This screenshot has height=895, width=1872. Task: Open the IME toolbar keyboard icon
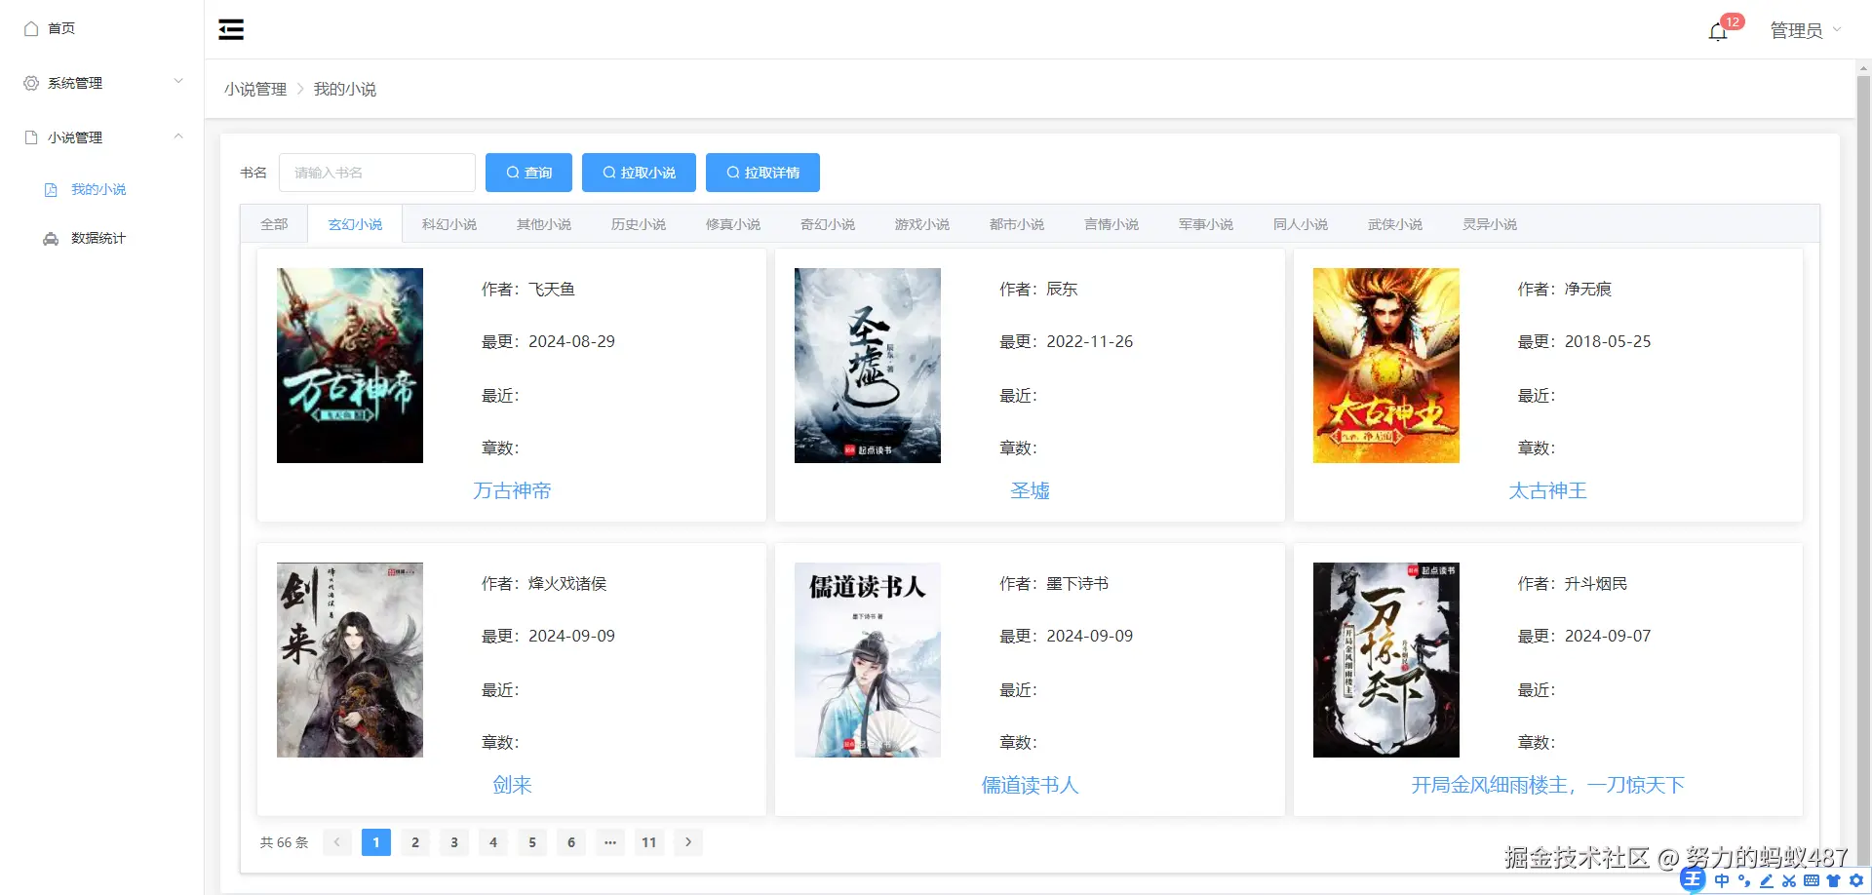1812,880
